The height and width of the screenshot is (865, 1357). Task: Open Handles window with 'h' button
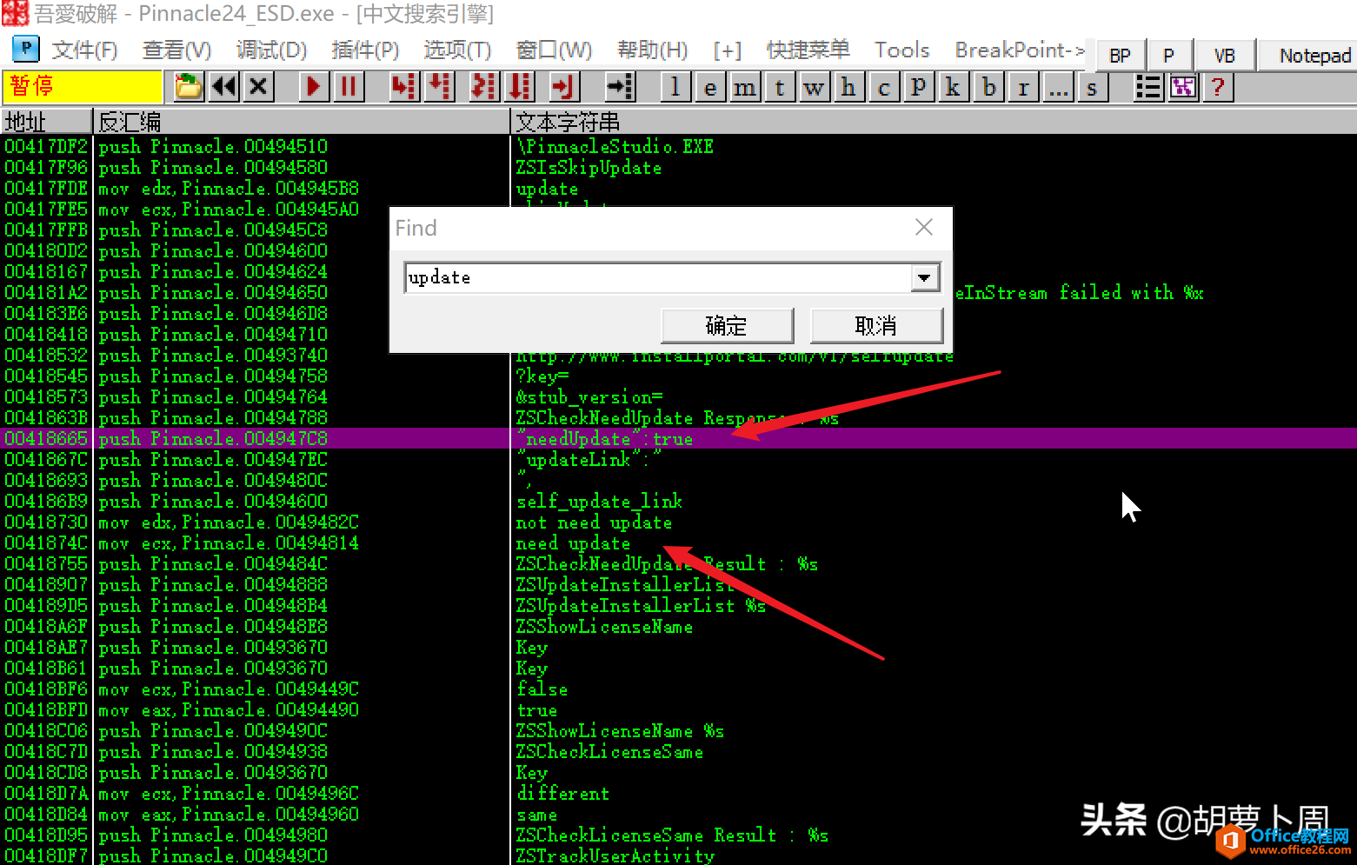coord(848,87)
